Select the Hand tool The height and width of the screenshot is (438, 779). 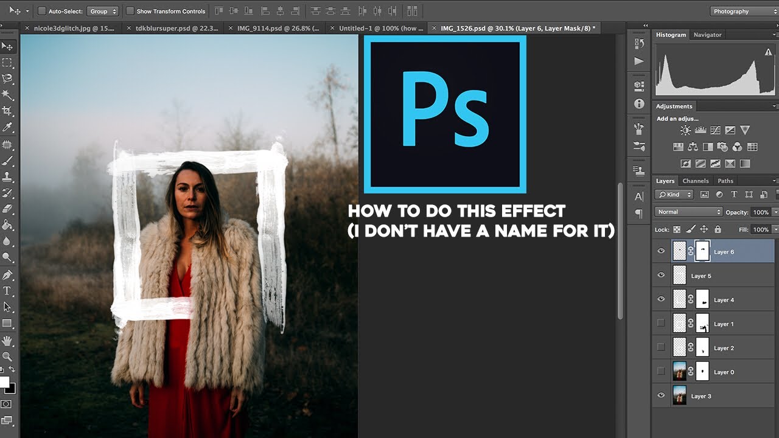click(x=7, y=340)
